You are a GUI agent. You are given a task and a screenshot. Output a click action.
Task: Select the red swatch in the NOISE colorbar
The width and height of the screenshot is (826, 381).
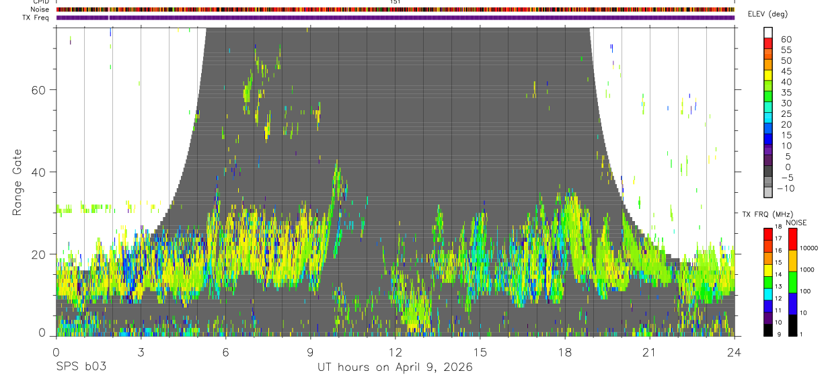coord(792,239)
